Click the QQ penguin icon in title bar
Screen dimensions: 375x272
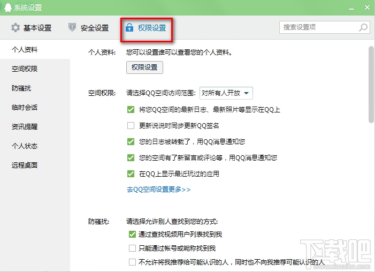(x=7, y=7)
